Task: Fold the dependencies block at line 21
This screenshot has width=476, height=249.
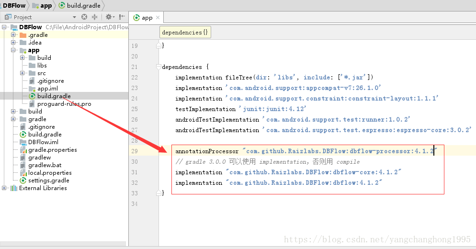Action: coord(159,67)
